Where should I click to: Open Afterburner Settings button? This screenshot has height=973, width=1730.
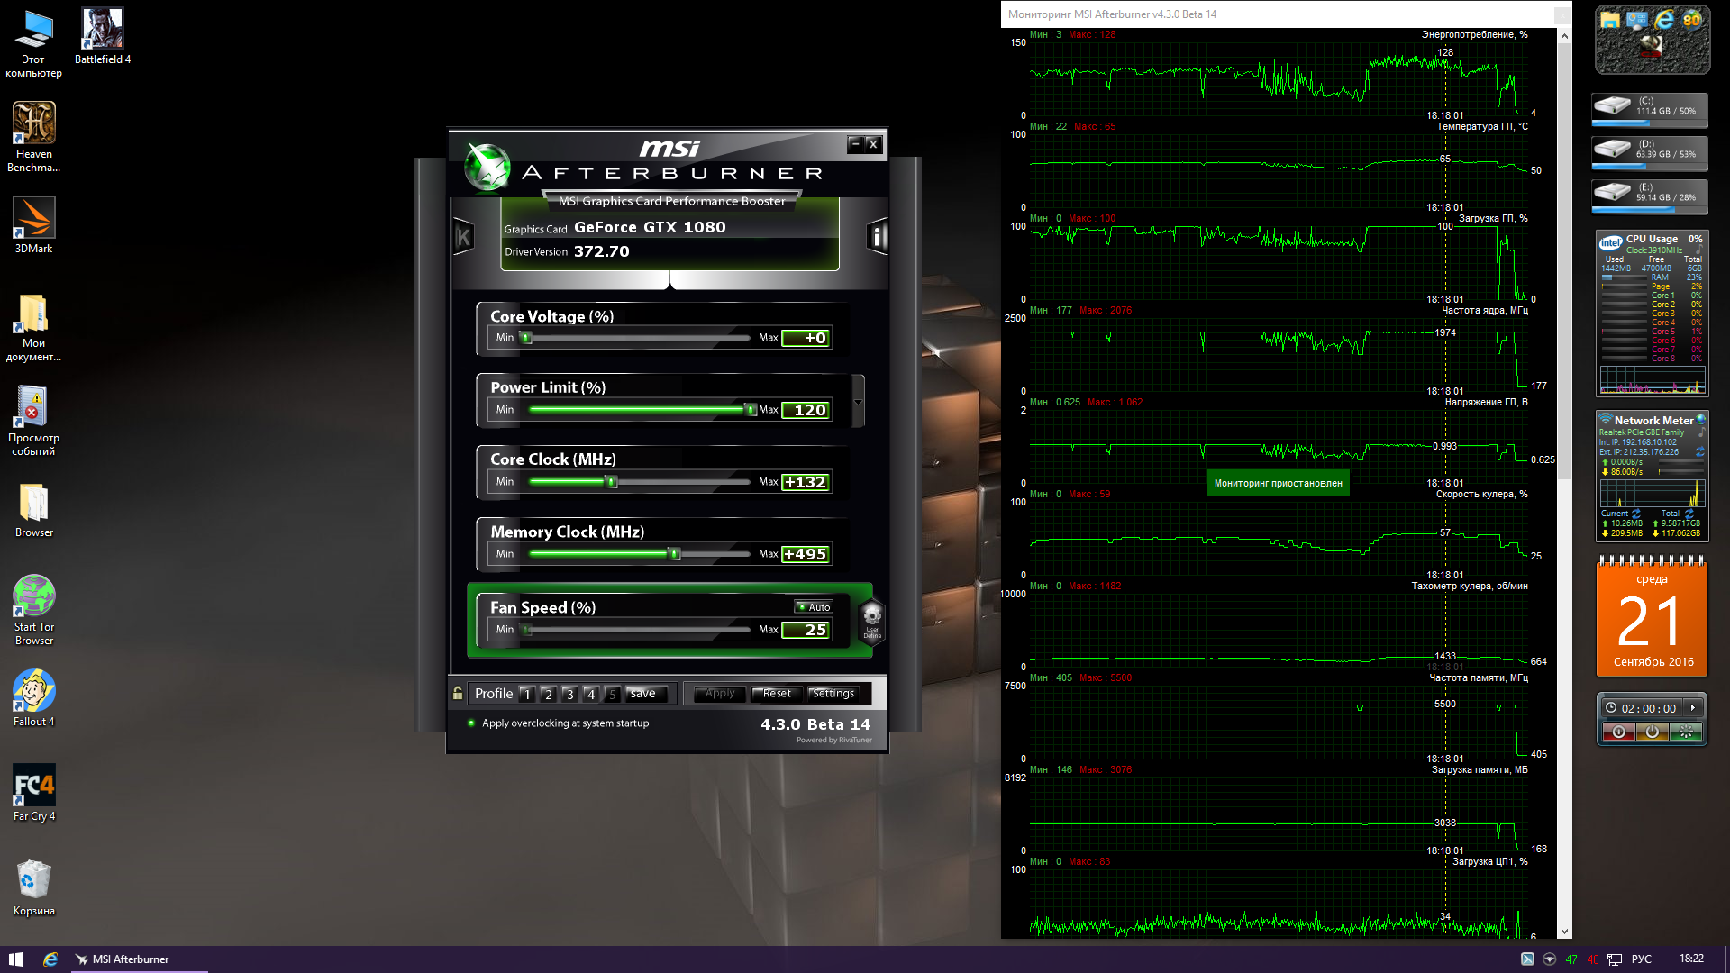coord(833,694)
